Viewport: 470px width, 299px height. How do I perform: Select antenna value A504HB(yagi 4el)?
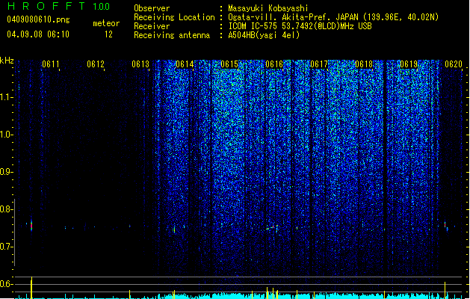(x=264, y=35)
